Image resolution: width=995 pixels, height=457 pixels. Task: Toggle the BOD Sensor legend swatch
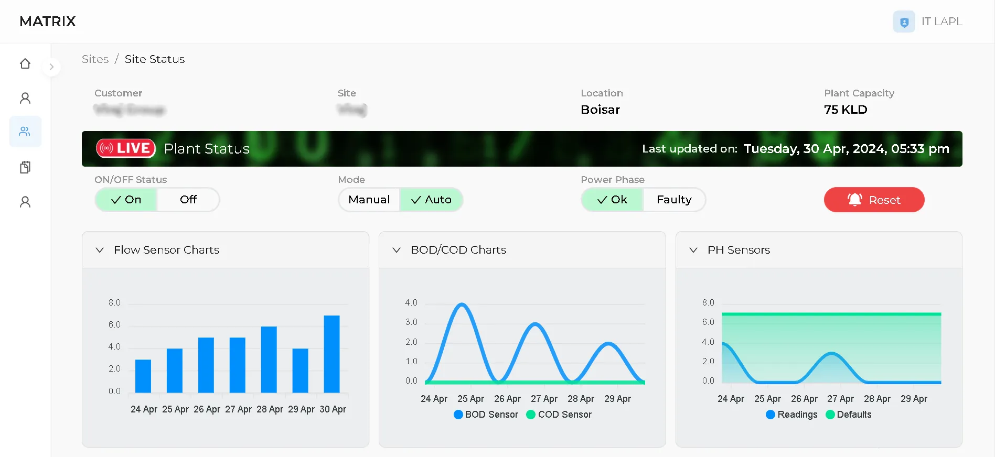[458, 415]
